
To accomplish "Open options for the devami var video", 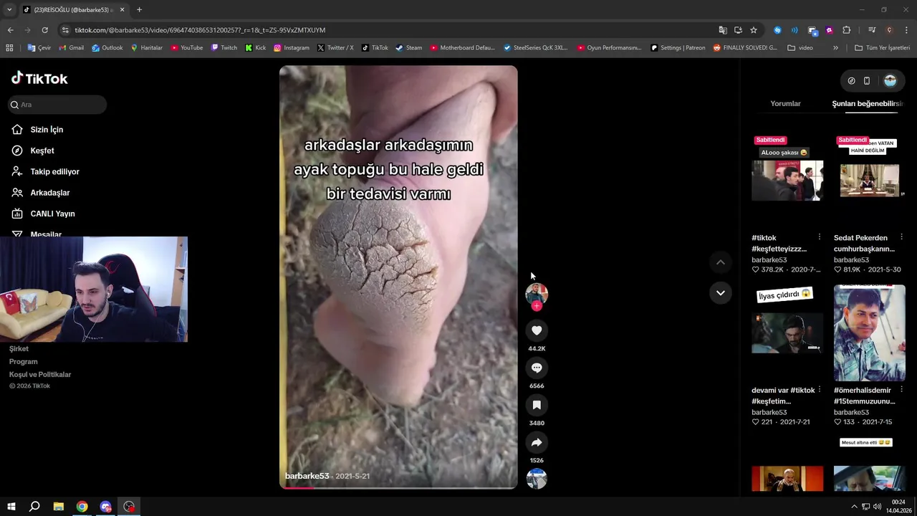I will point(820,390).
